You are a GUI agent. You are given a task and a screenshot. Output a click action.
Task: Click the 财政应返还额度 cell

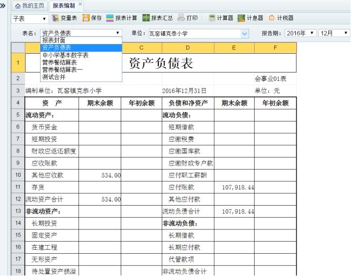click(x=52, y=151)
